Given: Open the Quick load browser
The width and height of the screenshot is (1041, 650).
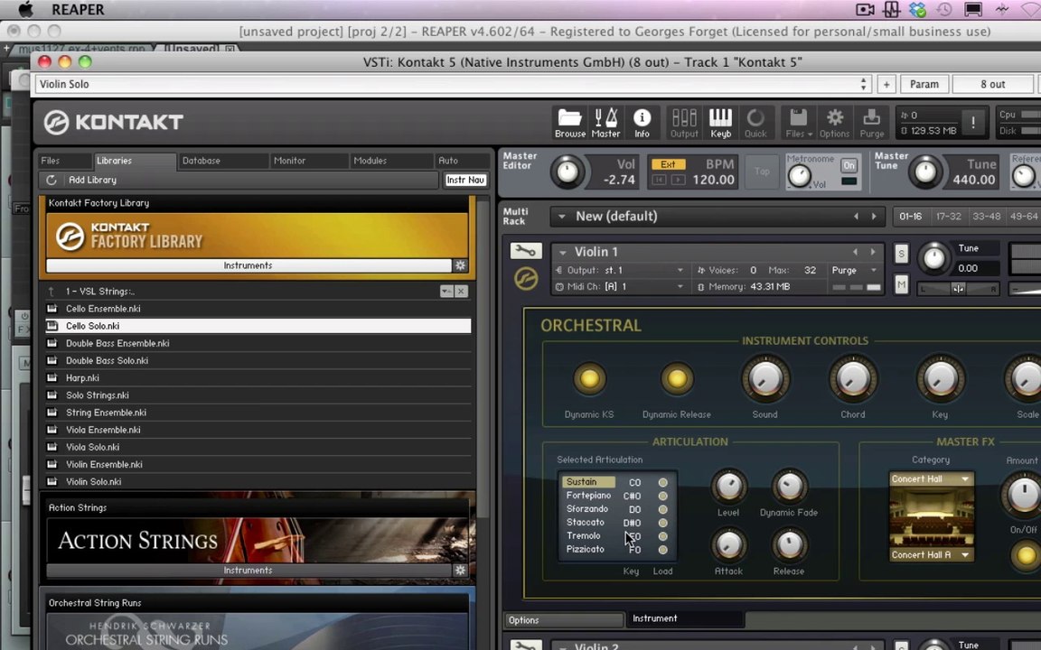Looking at the screenshot, I should coord(755,123).
